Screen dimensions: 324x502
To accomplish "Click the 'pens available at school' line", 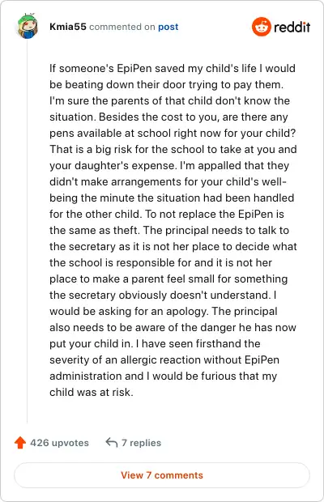I will [173, 133].
